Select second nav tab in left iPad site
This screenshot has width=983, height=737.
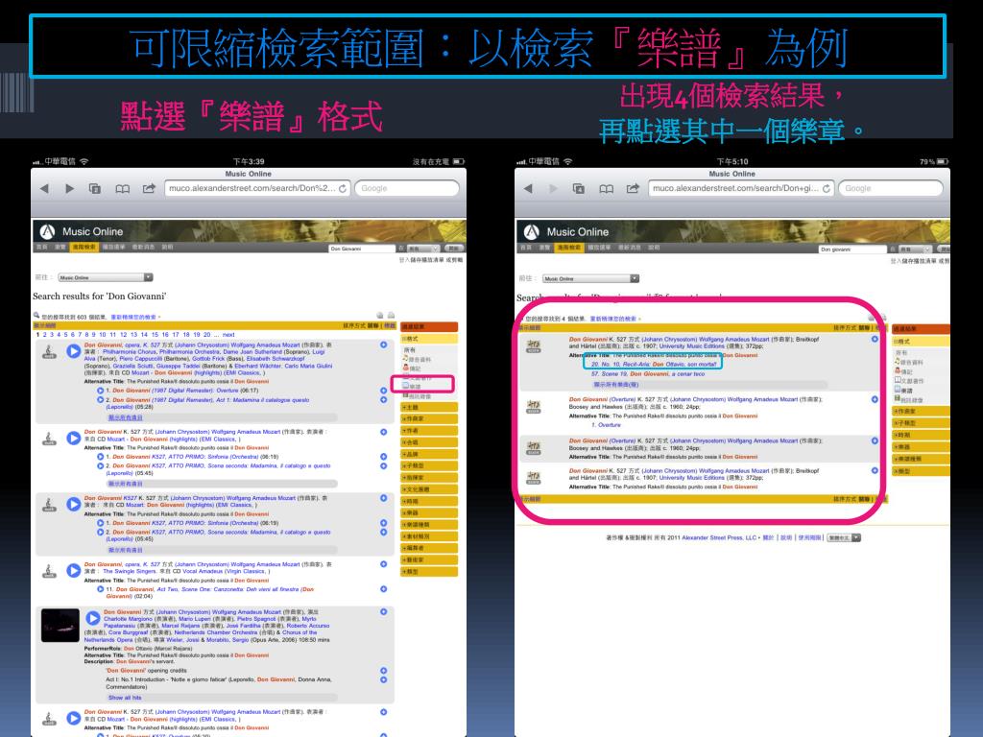point(60,248)
